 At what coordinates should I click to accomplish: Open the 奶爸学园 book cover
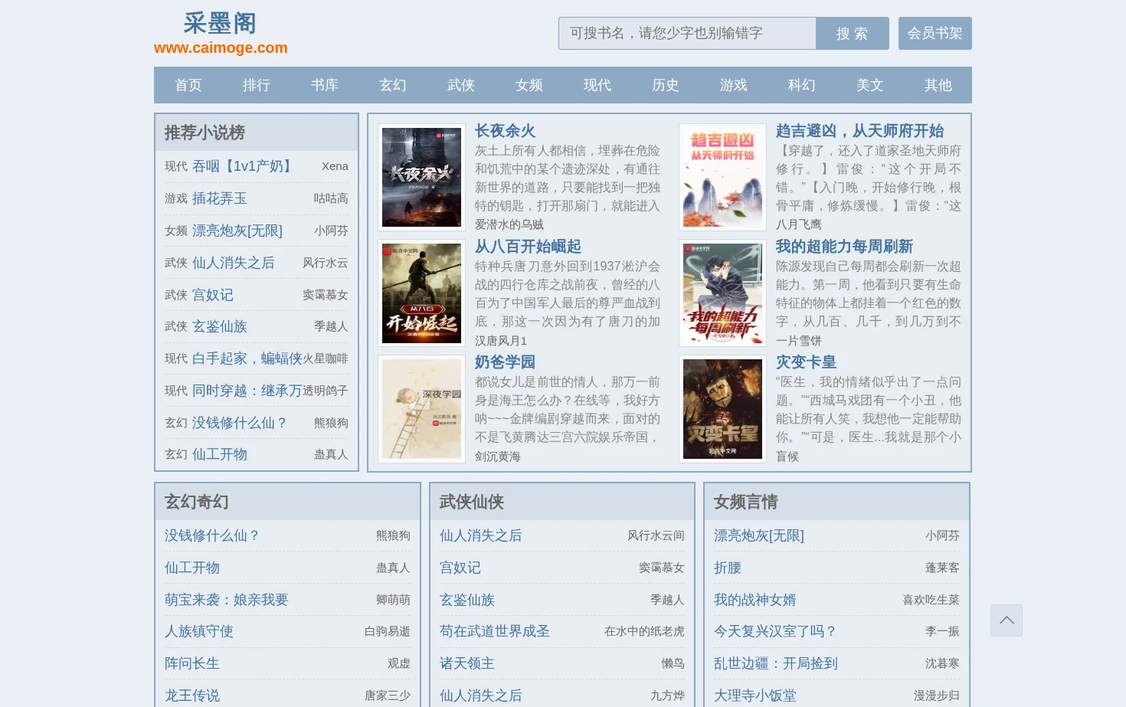pos(421,408)
